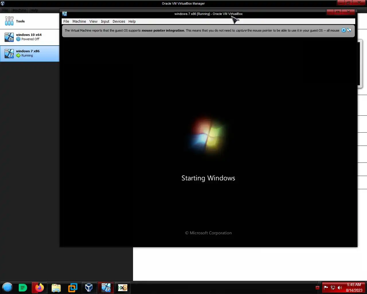Click the Oracle VM VirtualBox Manager title bar icon

coord(3,3)
